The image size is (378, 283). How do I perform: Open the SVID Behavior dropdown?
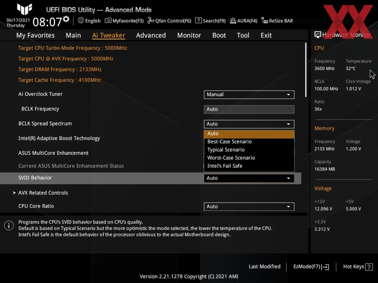(x=249, y=178)
